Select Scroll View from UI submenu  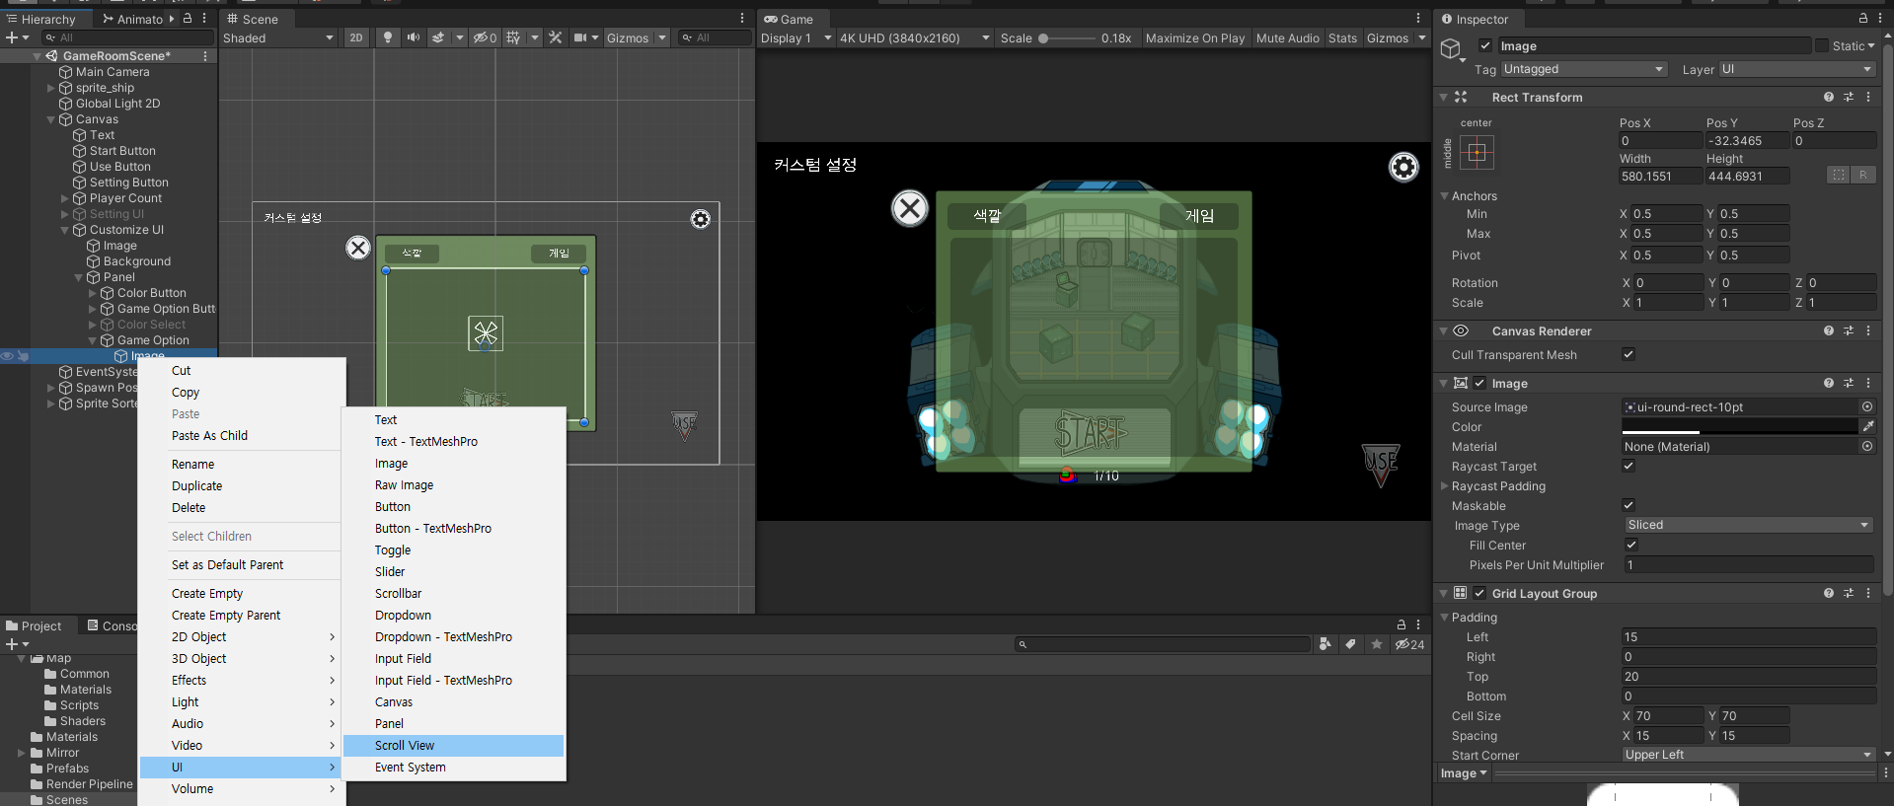tap(454, 746)
